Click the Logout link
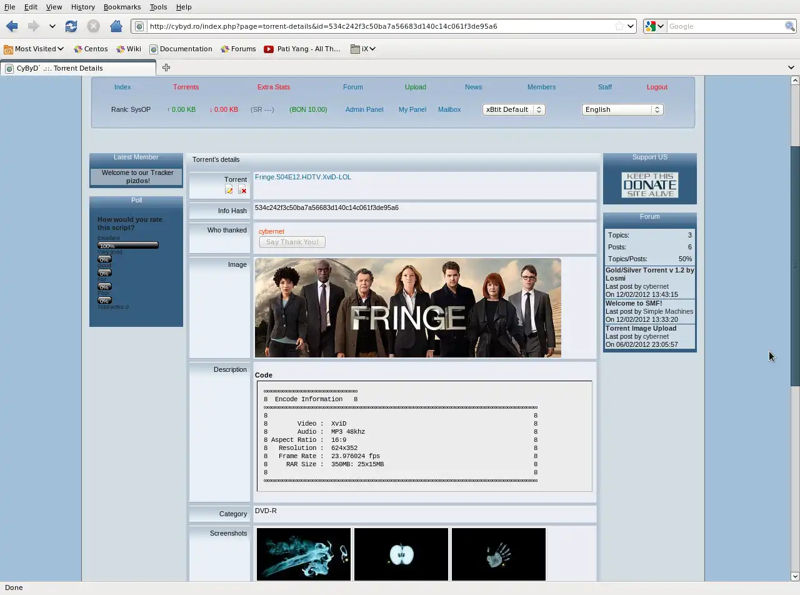800x595 pixels. click(x=657, y=87)
